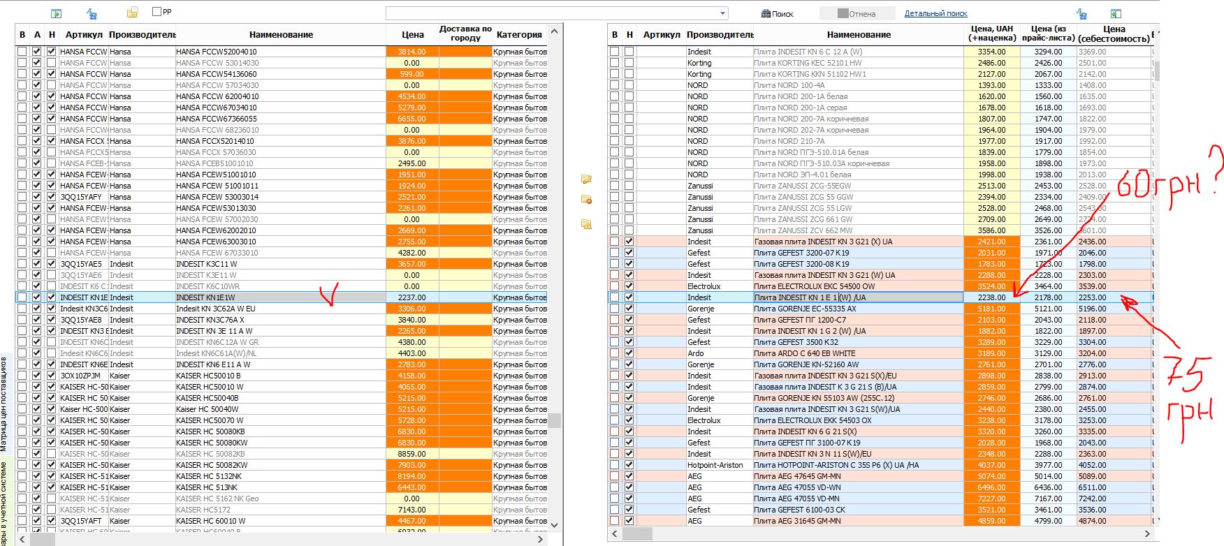Click the blue A-z icon above left table
This screenshot has width=1224, height=546.
coord(92,13)
